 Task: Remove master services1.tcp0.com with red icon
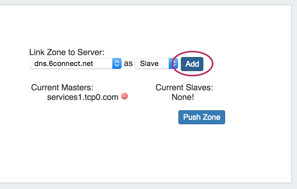[124, 96]
